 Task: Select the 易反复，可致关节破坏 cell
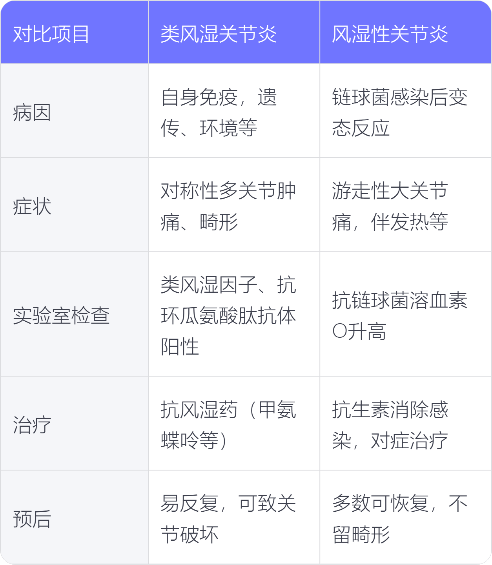(x=228, y=519)
